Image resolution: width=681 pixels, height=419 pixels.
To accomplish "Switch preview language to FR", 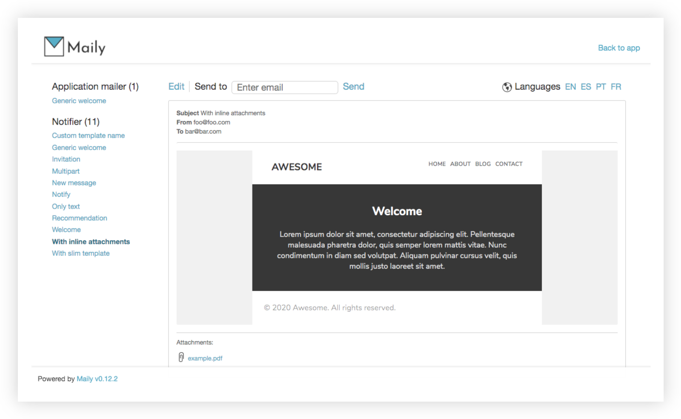I will pyautogui.click(x=616, y=87).
